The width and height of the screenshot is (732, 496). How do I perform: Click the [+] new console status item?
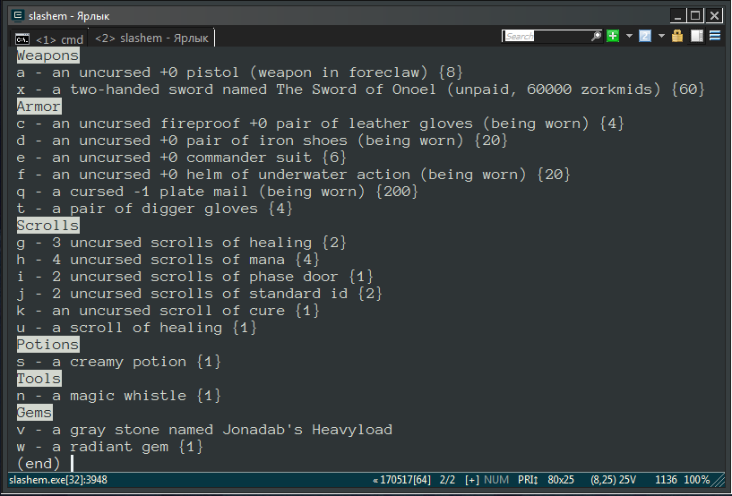click(472, 480)
